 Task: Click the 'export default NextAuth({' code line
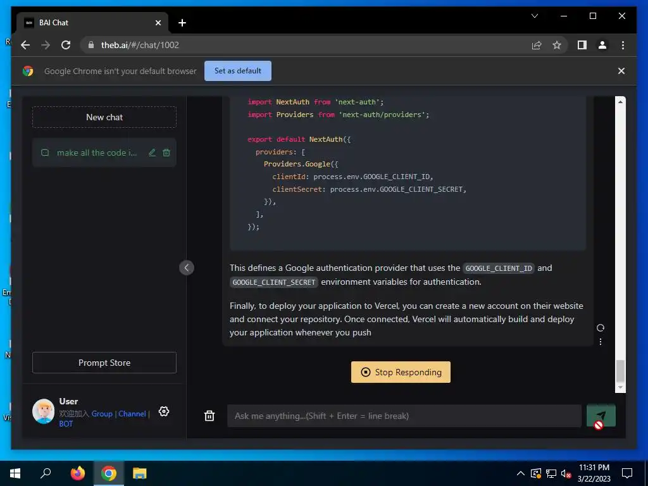299,139
